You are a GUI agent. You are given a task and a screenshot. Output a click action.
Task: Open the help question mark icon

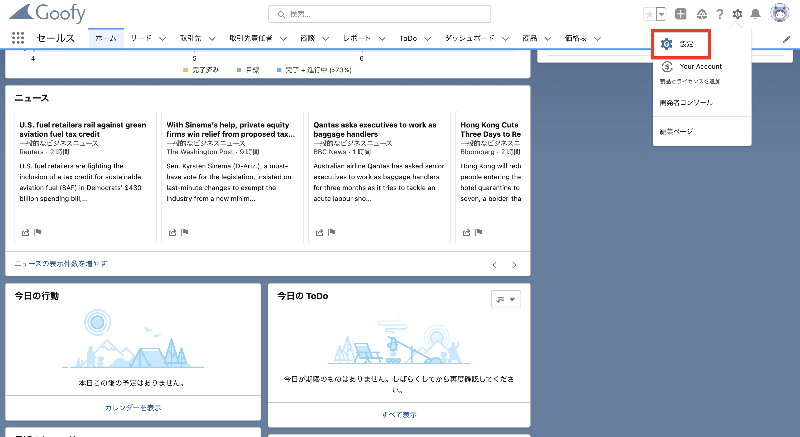tap(720, 14)
